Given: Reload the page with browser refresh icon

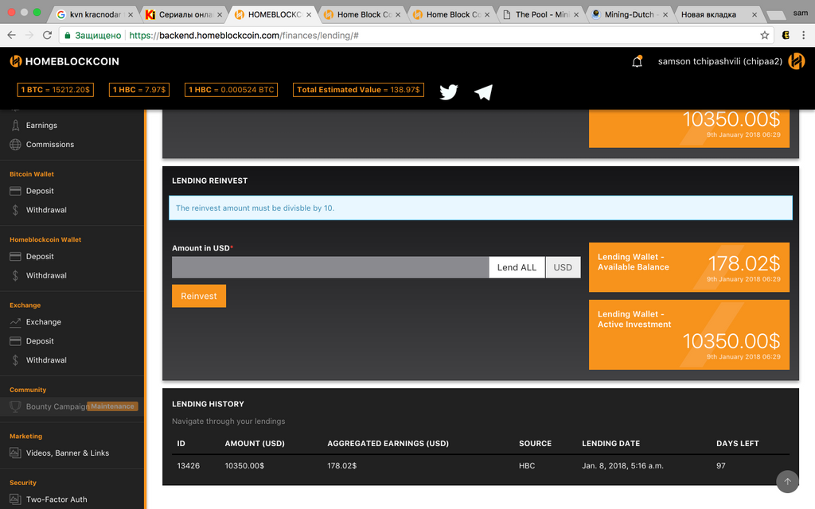Looking at the screenshot, I should 47,35.
